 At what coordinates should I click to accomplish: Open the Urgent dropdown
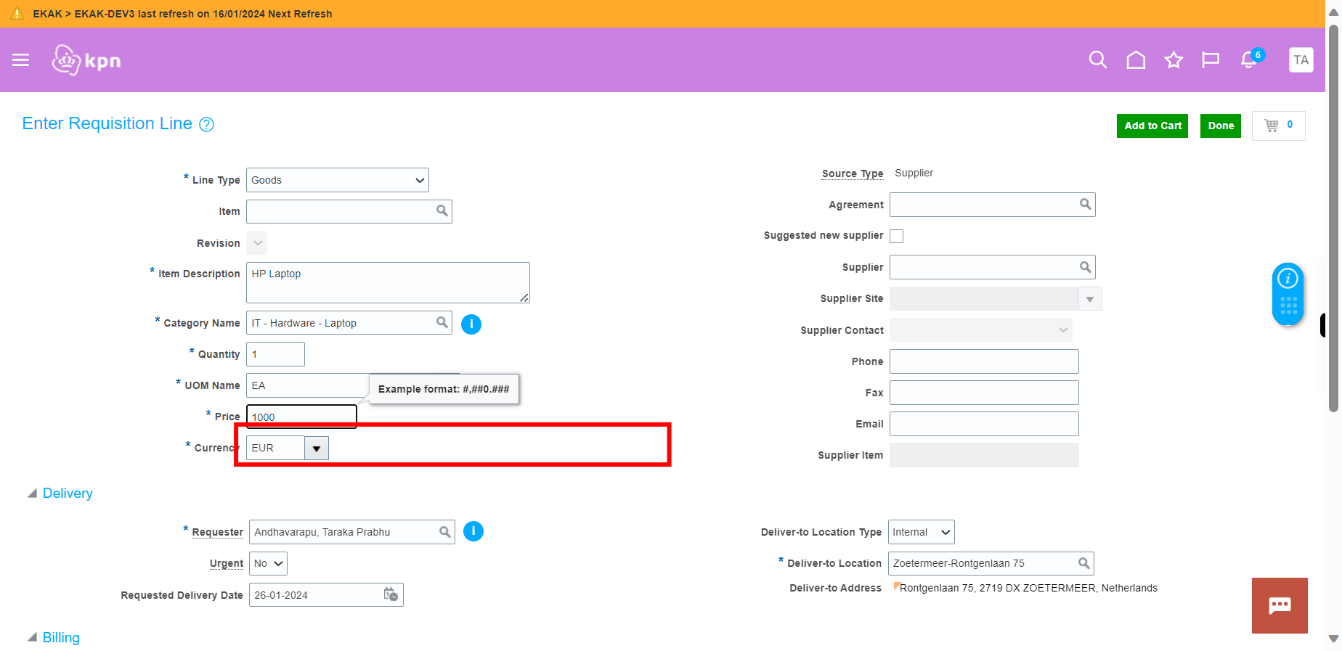pos(269,563)
